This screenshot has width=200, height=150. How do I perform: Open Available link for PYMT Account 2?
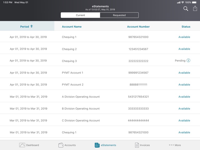[x=184, y=85]
